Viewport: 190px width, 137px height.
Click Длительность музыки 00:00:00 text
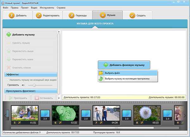point(167,97)
